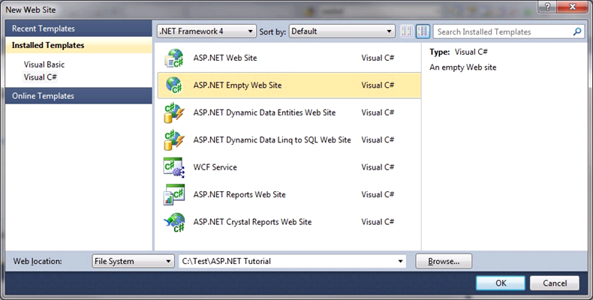Select Visual C# language node

pos(40,77)
